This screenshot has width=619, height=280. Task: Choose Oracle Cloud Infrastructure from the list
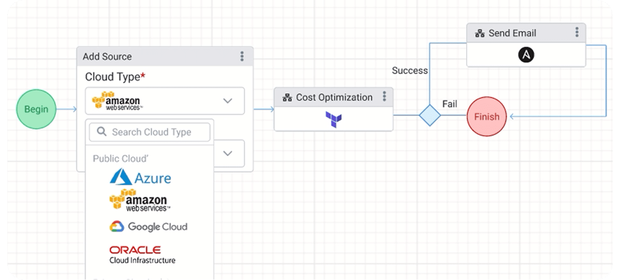142,255
